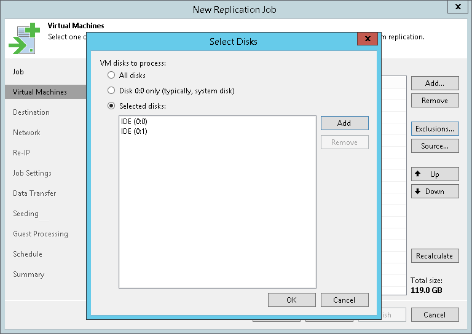Click the disabled Remove button in Select Disks dialog

click(344, 142)
